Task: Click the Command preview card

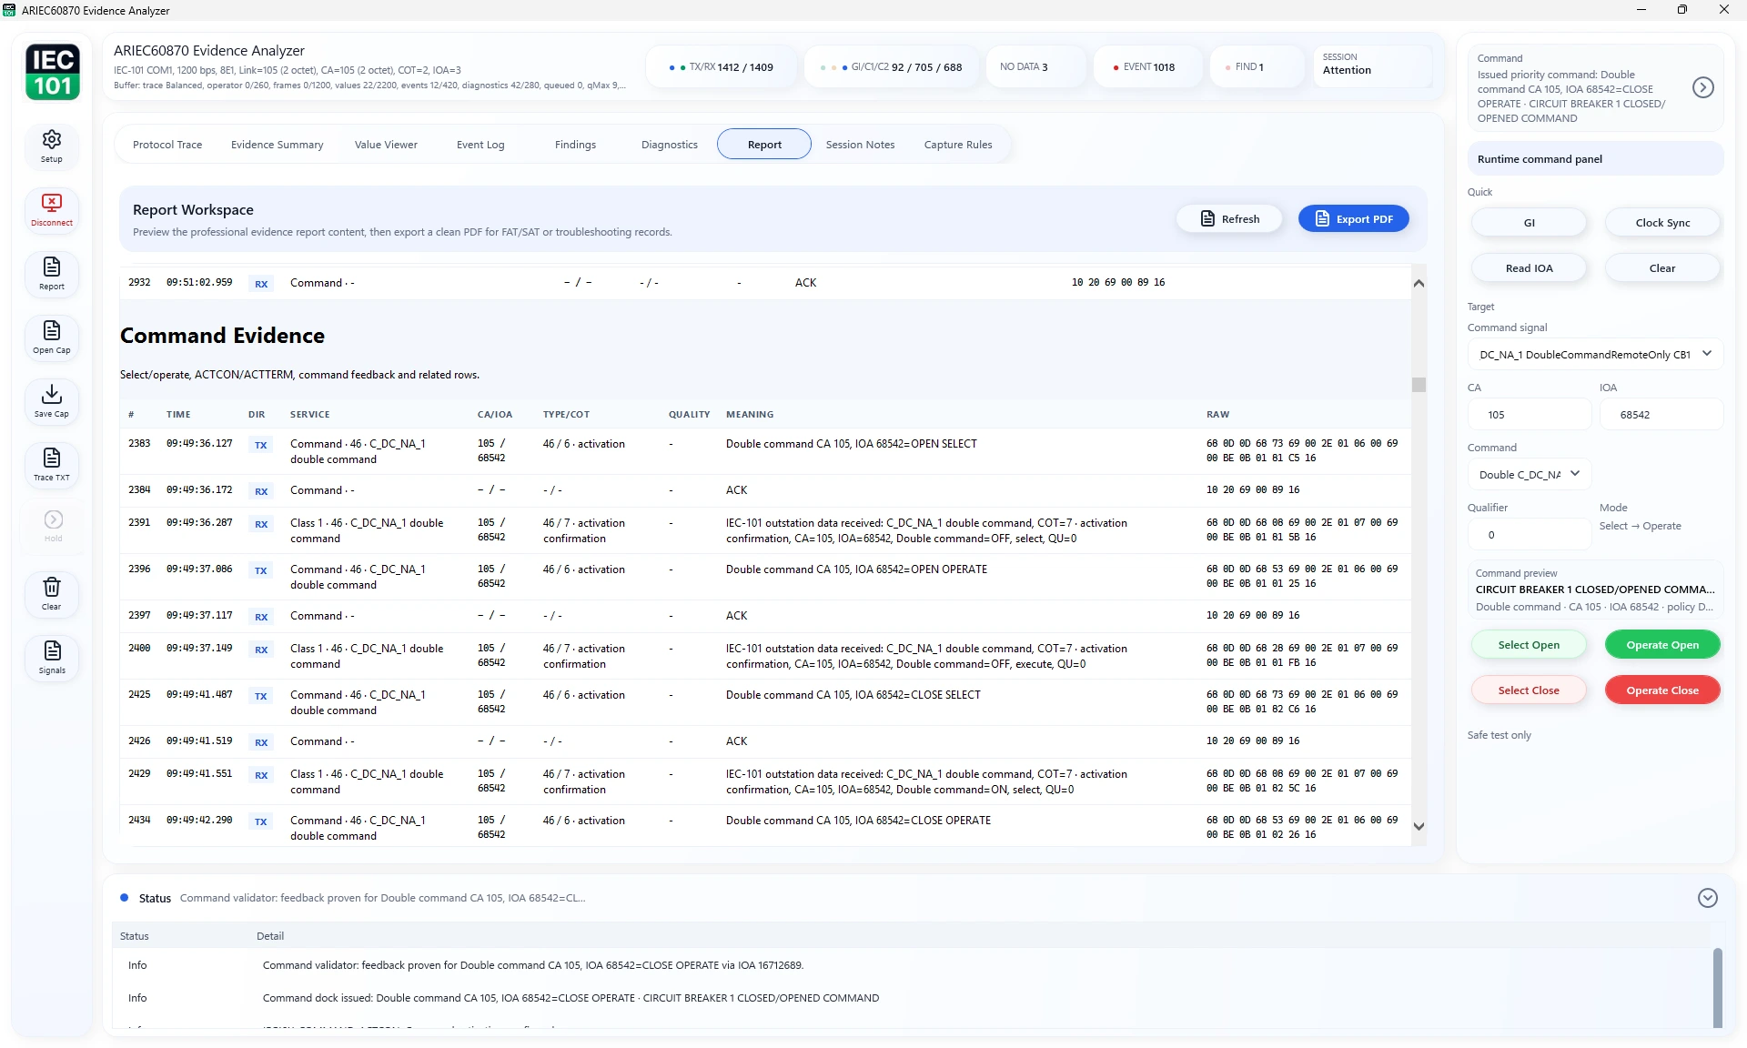Action: [x=1595, y=590]
